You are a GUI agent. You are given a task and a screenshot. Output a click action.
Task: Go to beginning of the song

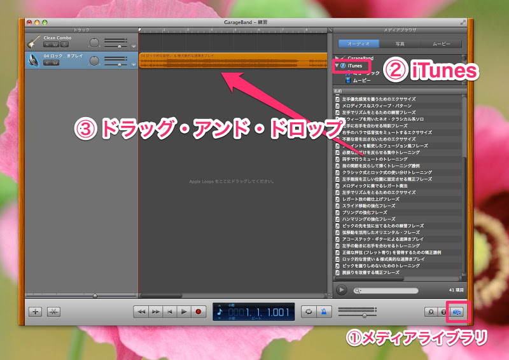point(170,312)
